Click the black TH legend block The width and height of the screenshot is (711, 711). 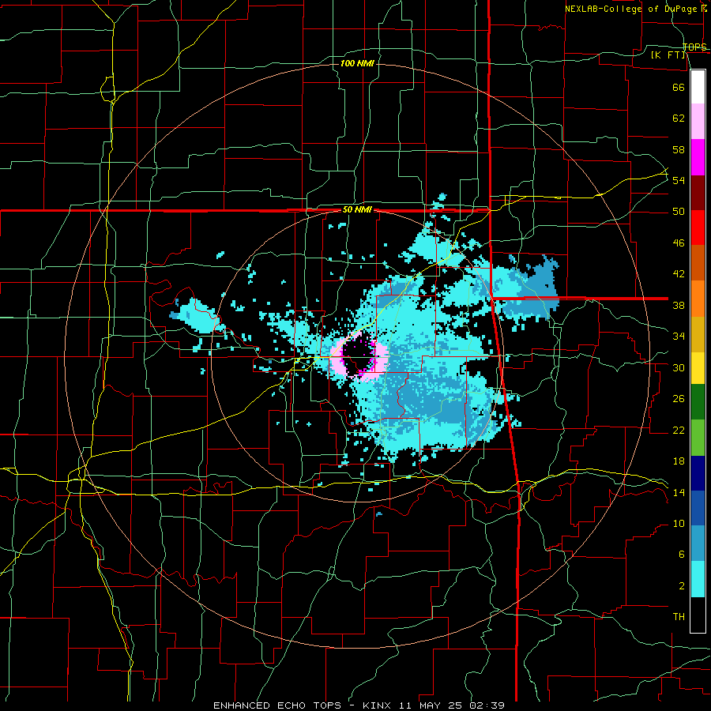pos(698,615)
